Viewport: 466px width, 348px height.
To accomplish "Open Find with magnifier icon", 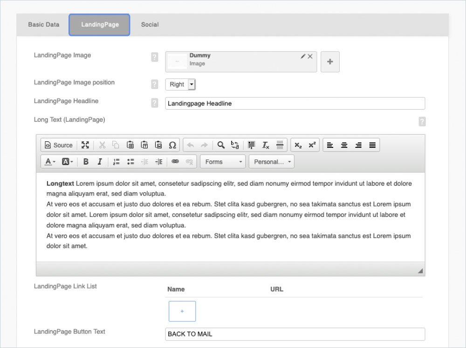I will (221, 145).
